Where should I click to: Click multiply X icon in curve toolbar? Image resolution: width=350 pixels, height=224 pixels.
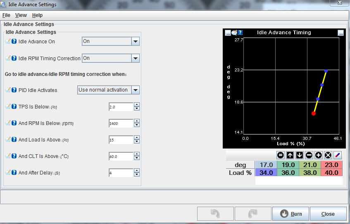coord(328,155)
